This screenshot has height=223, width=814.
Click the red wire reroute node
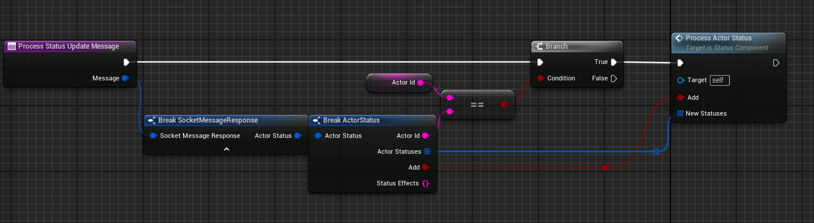coord(605,168)
